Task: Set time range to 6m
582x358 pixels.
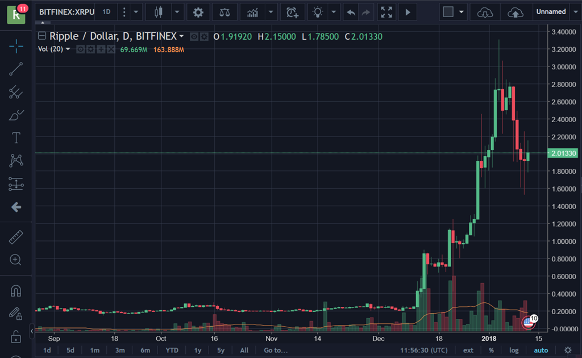Action: (145, 350)
